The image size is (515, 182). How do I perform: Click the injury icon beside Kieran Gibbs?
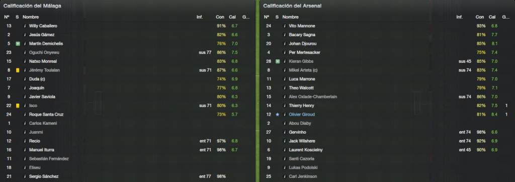point(278,61)
